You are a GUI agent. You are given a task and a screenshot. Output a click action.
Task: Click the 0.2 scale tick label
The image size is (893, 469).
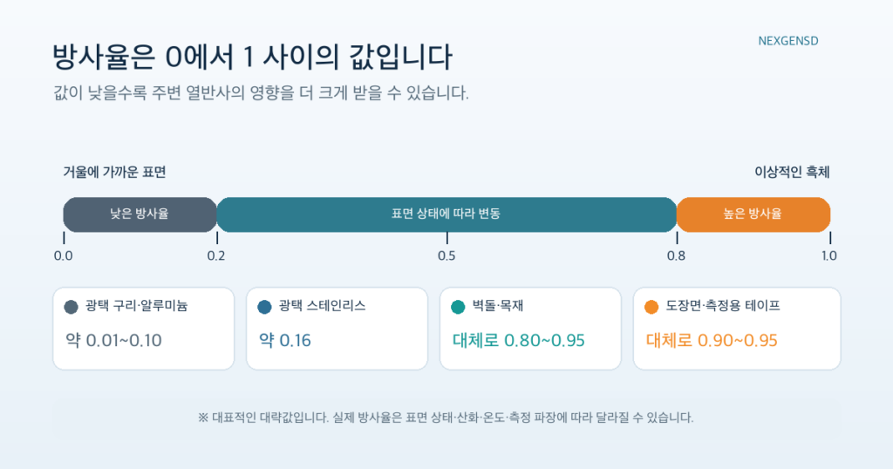point(216,256)
